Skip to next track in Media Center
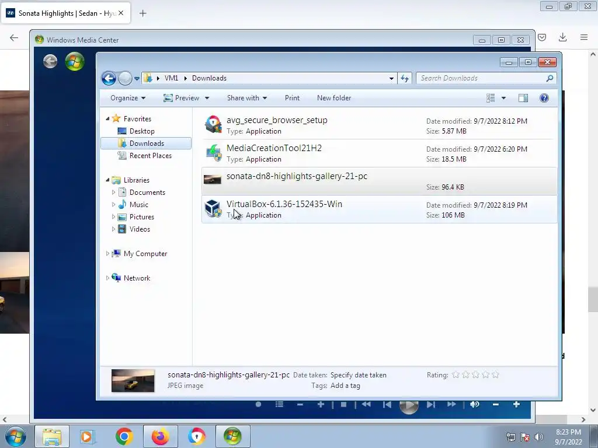This screenshot has width=598, height=448. pos(430,404)
